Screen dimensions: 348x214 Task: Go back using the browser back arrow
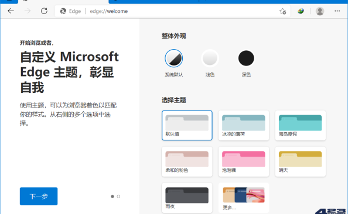(x=11, y=11)
